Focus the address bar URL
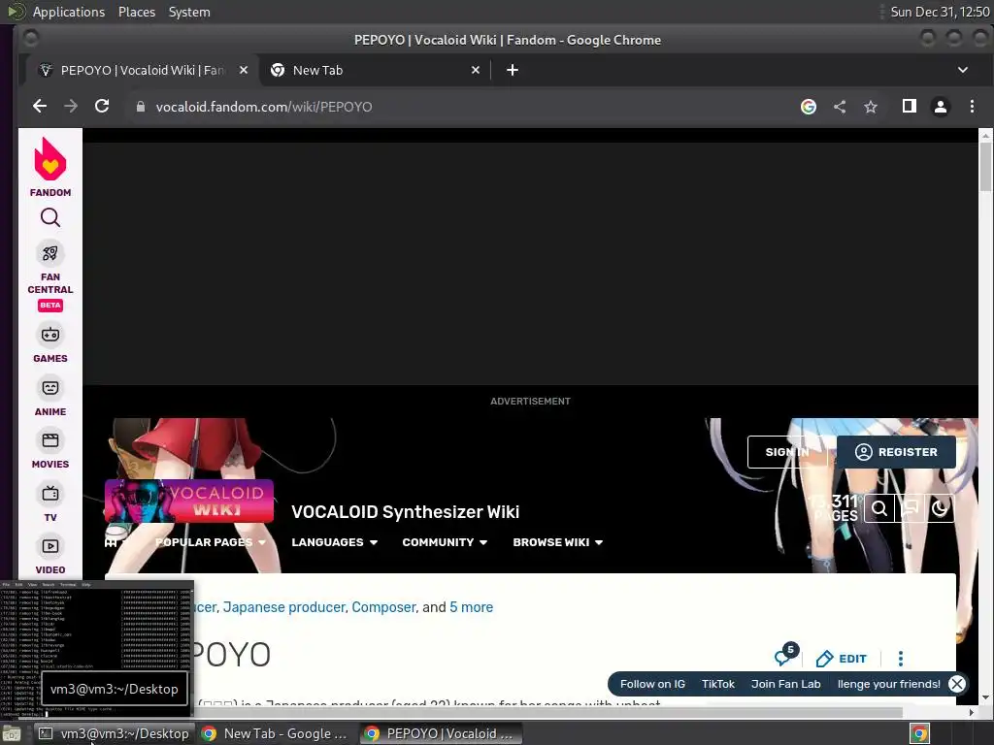 264,107
